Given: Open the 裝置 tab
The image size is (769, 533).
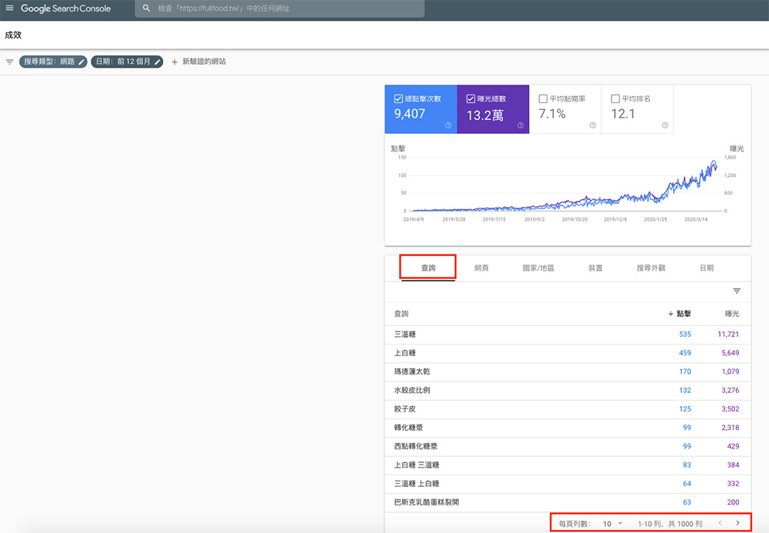Looking at the screenshot, I should (x=594, y=267).
